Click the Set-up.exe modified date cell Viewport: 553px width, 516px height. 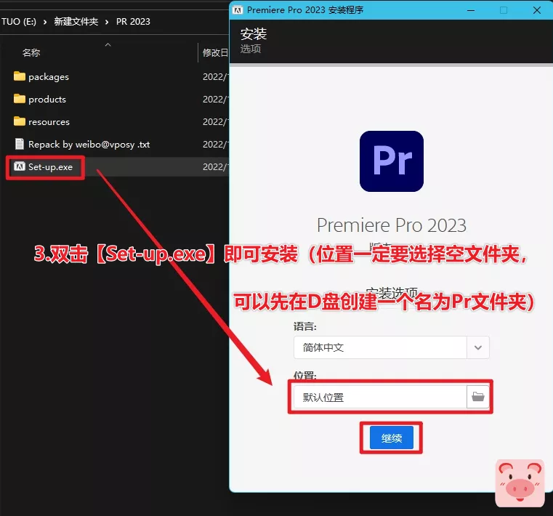tap(215, 167)
